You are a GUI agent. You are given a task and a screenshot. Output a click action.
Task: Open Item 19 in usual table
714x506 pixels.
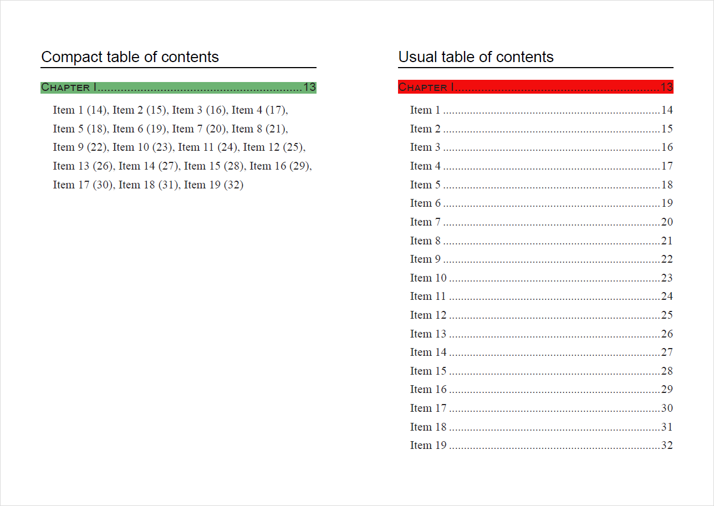pos(542,445)
